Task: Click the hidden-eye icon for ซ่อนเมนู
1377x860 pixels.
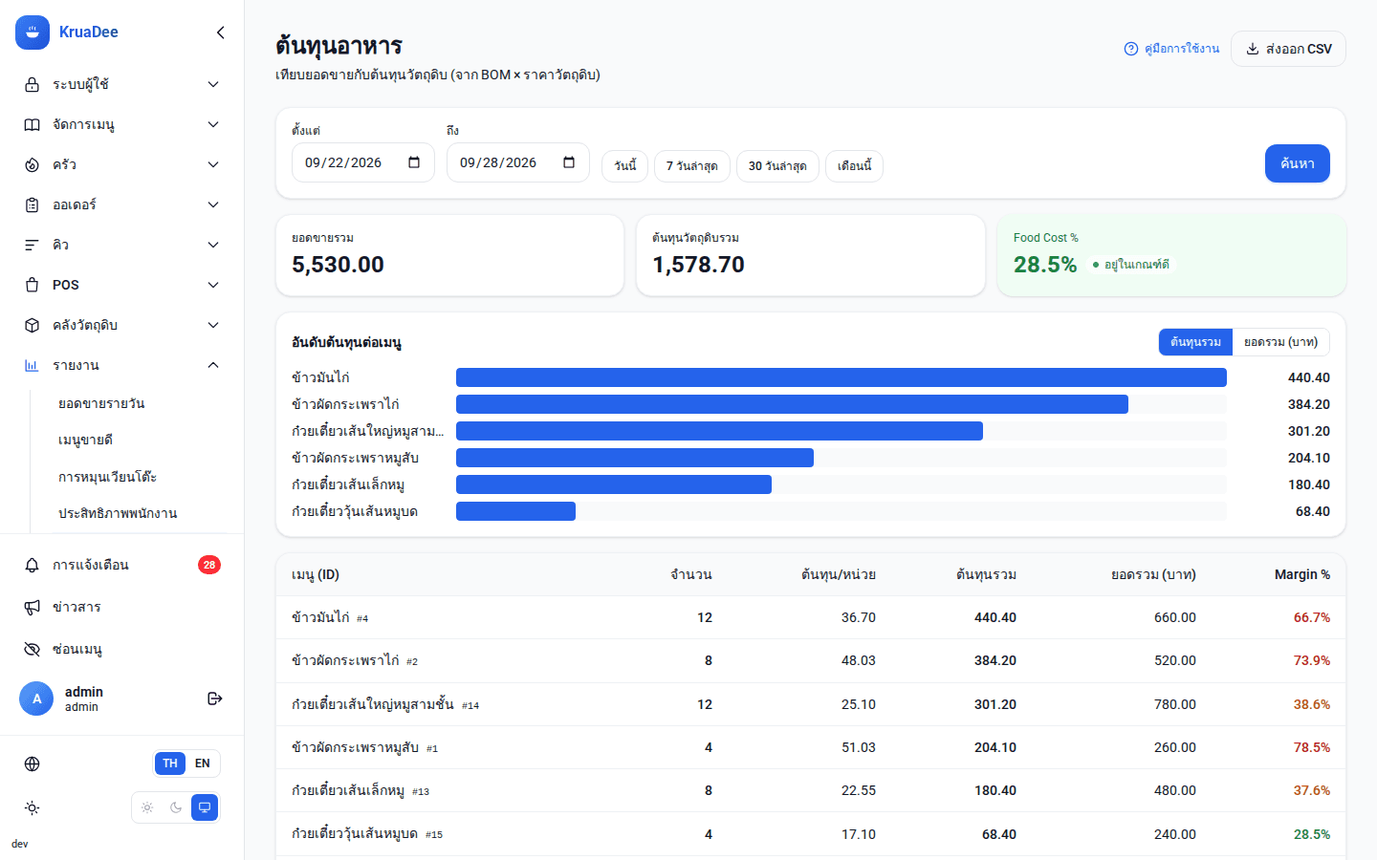Action: pyautogui.click(x=33, y=649)
